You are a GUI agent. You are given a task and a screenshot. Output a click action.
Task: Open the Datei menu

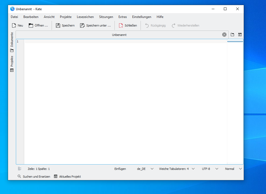pos(15,17)
